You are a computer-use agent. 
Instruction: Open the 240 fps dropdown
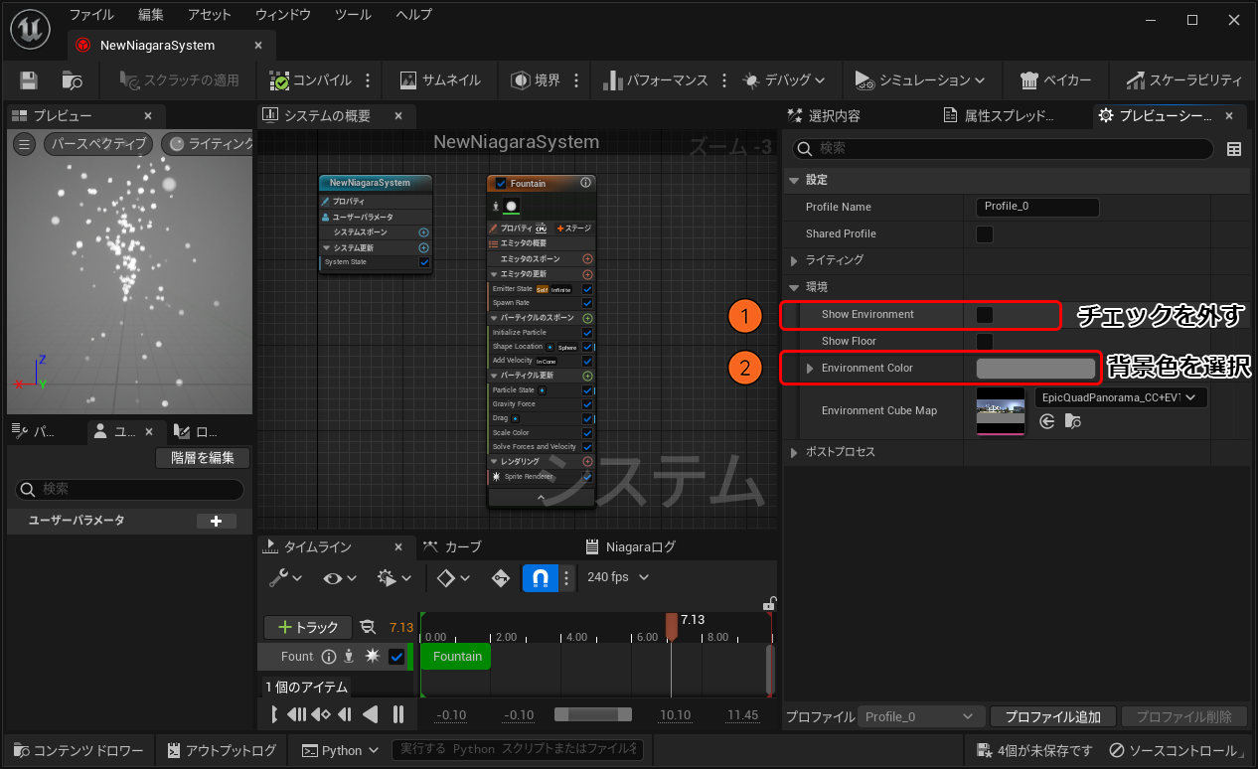click(617, 577)
